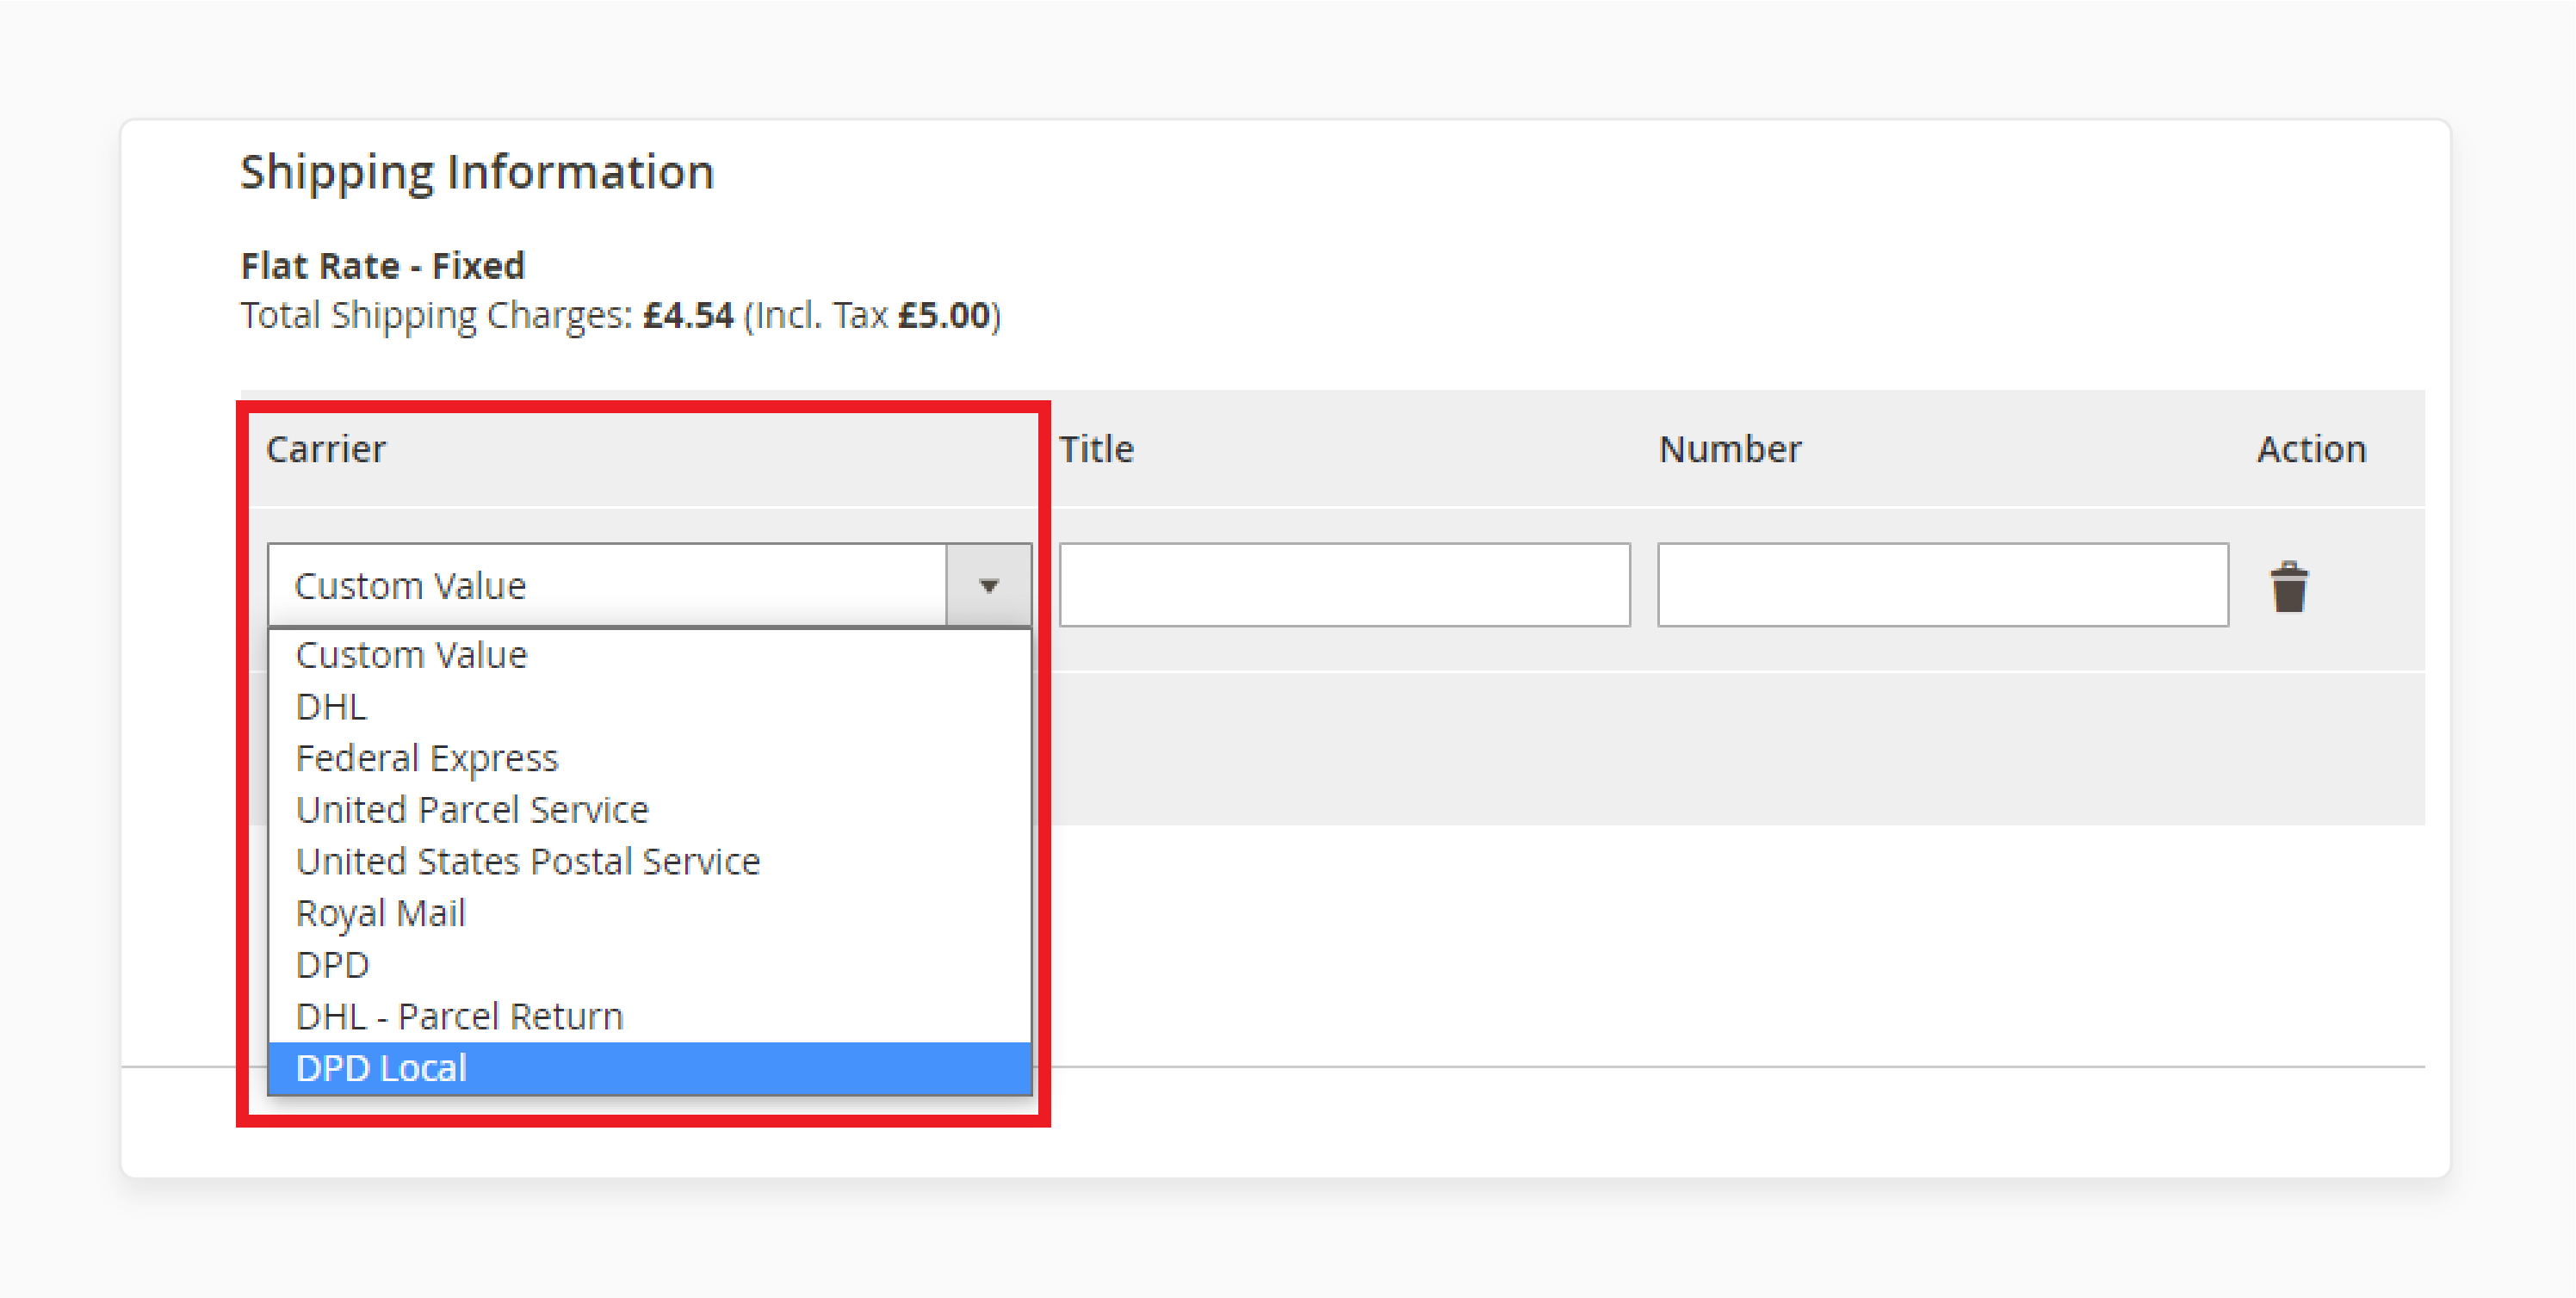Select Custom Value from carrier list

[x=650, y=655]
